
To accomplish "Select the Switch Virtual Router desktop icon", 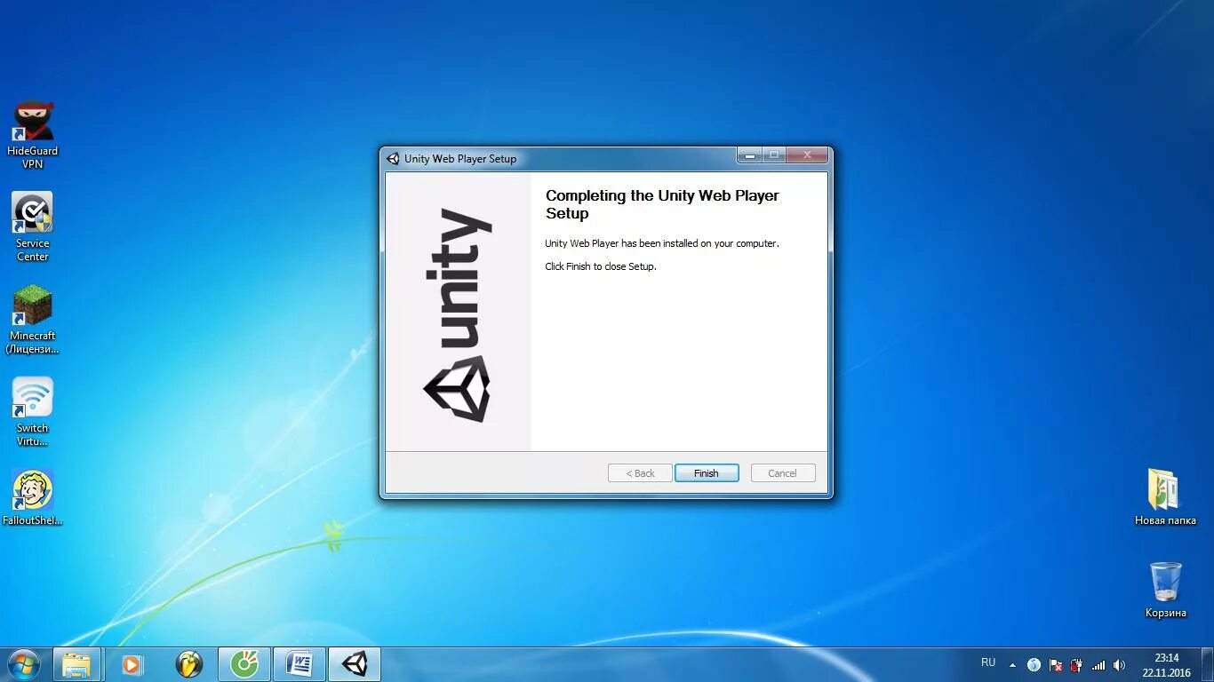I will [33, 411].
